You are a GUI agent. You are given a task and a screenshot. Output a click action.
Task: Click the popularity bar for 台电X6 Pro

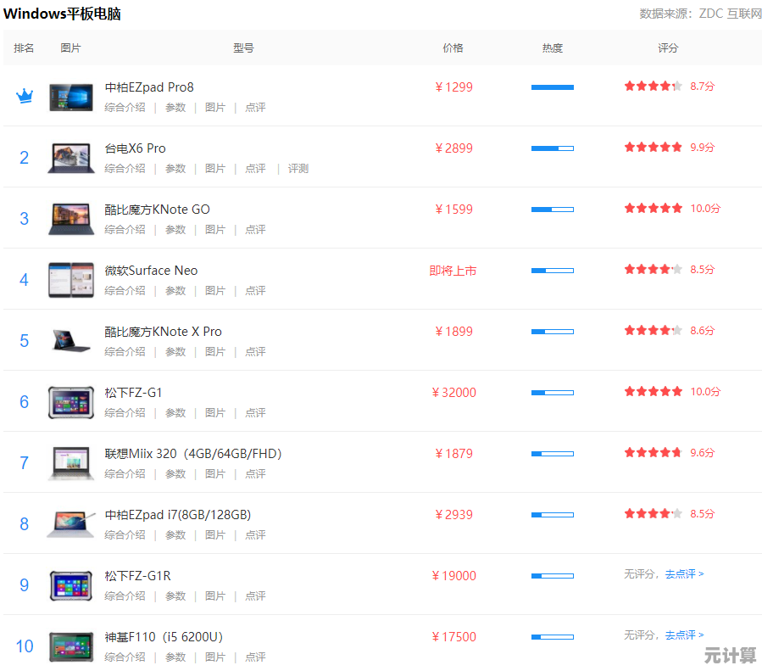(x=552, y=148)
